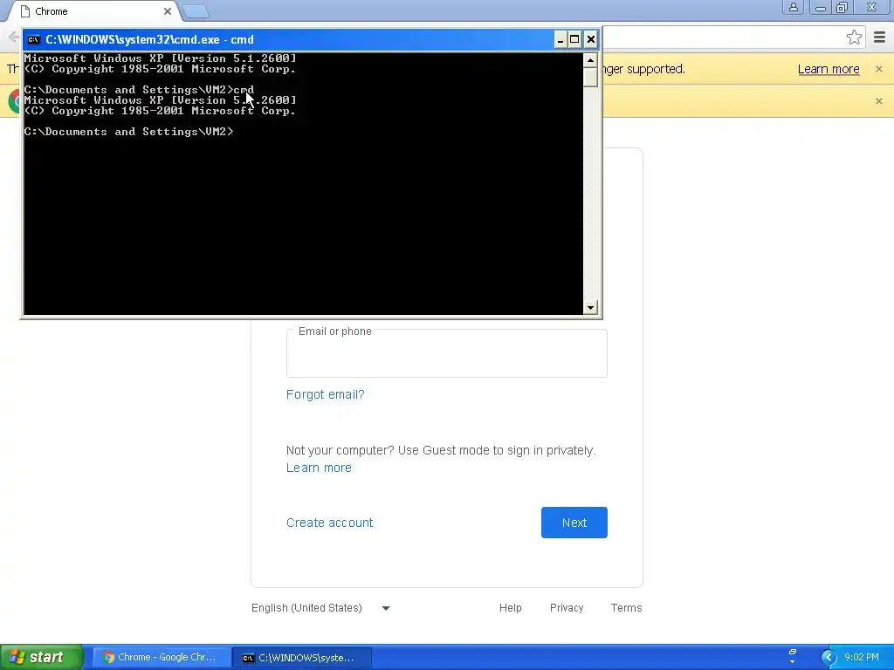This screenshot has width=894, height=670.
Task: Click the cmd scrollbar down arrow
Action: coord(590,308)
